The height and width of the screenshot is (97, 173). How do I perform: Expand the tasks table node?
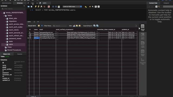(x=5, y=42)
